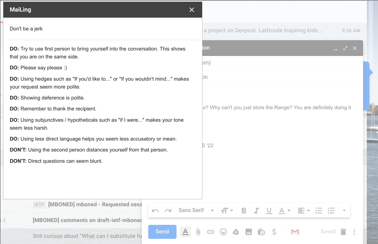The image size is (378, 244).
Task: Open '[MBONED] comments on draft-ietf-mboned' email
Action: point(87,220)
